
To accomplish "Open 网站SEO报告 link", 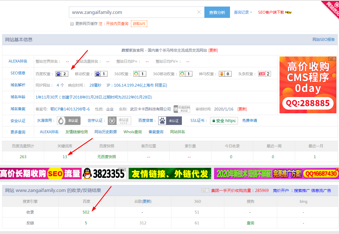I will [323, 39].
